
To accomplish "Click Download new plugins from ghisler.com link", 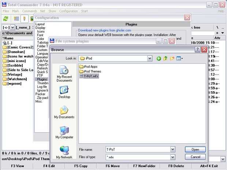I will 104,30.
